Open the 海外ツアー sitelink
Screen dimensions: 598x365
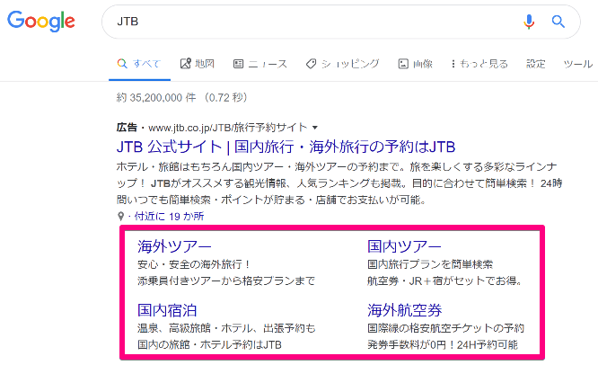(174, 246)
